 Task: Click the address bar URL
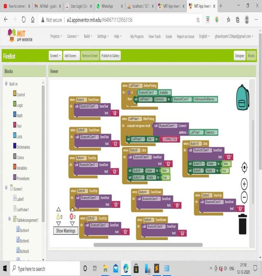pos(100,20)
